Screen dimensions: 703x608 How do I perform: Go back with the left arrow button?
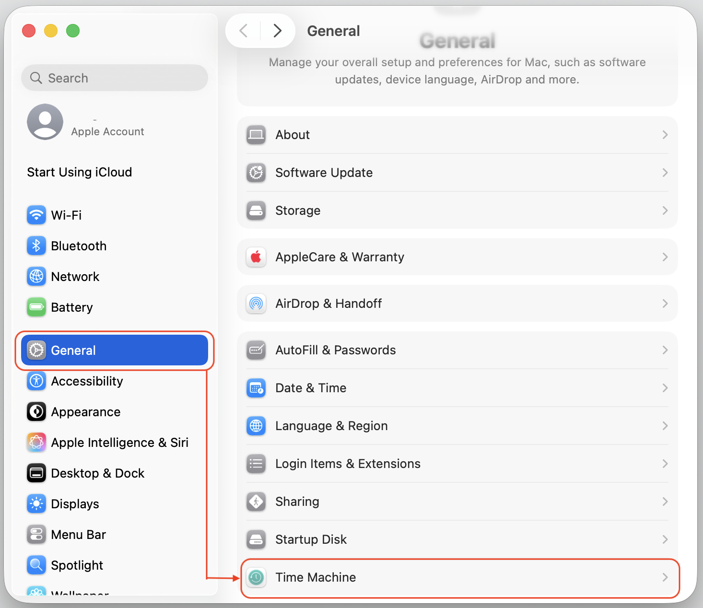(x=244, y=31)
